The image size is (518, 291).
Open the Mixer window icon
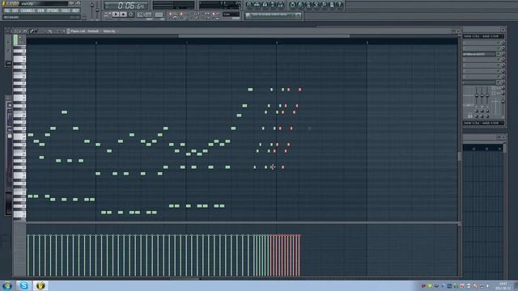tap(281, 4)
